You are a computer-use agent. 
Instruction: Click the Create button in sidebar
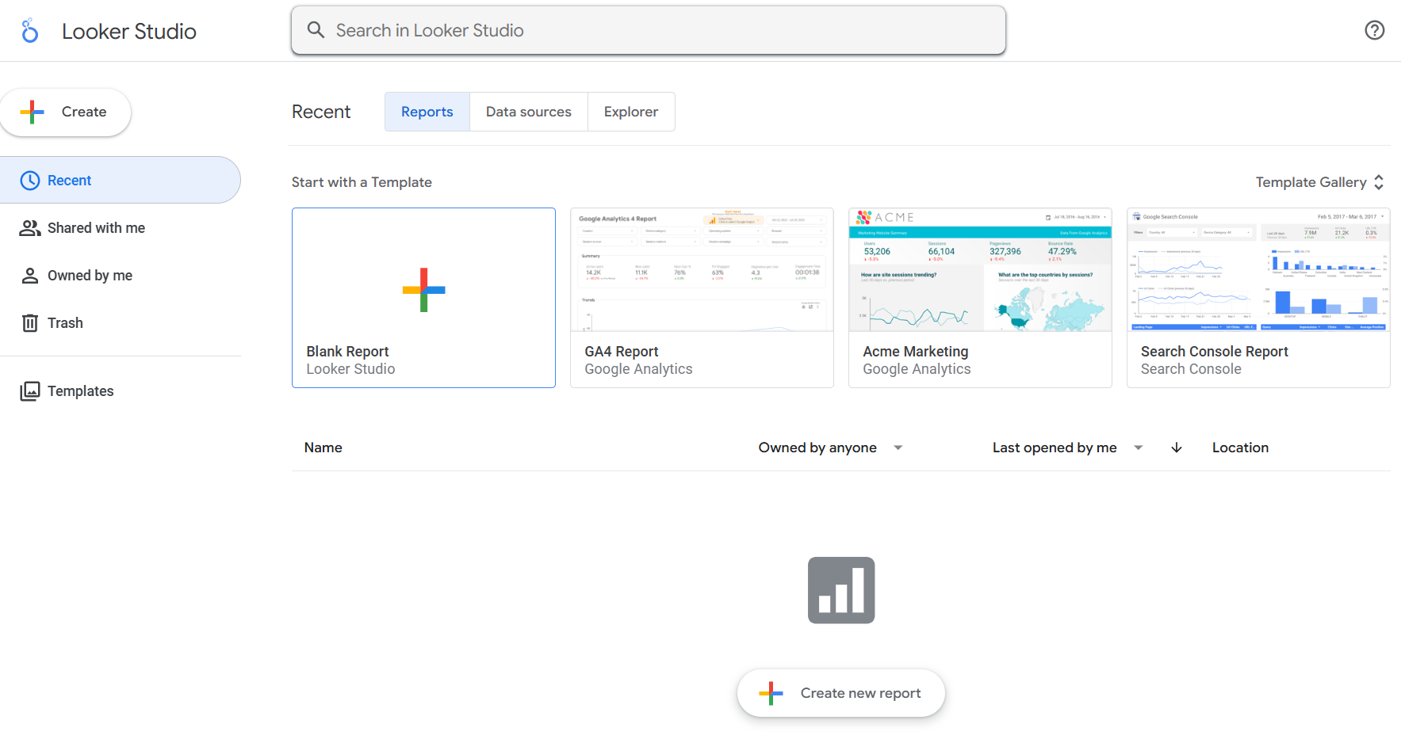pyautogui.click(x=67, y=112)
